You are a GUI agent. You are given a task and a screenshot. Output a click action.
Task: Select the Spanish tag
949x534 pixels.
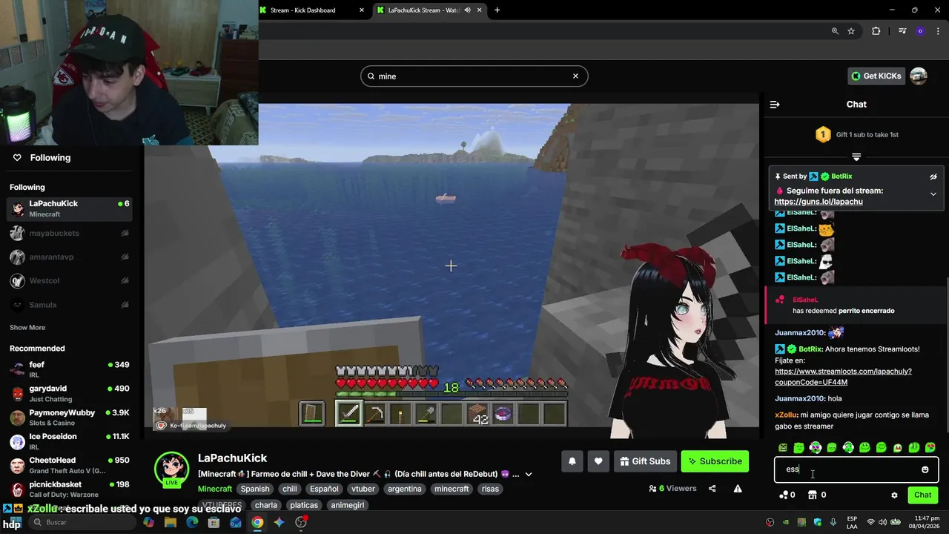[x=254, y=489]
